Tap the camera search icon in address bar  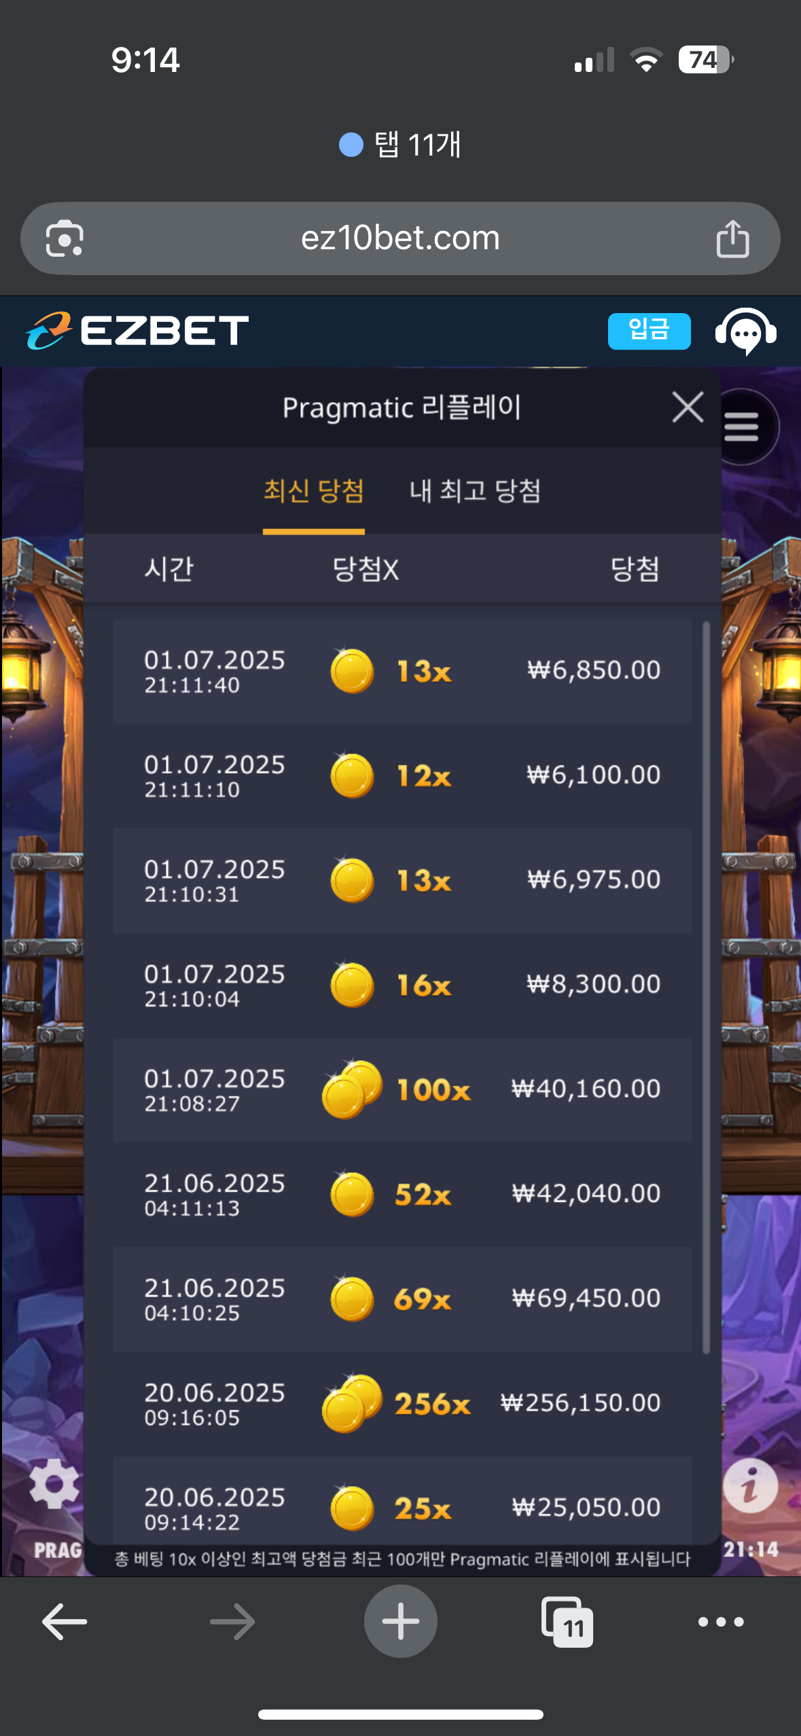[65, 238]
